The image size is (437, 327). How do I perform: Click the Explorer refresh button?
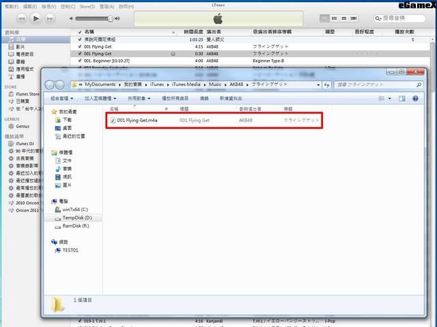[326, 84]
